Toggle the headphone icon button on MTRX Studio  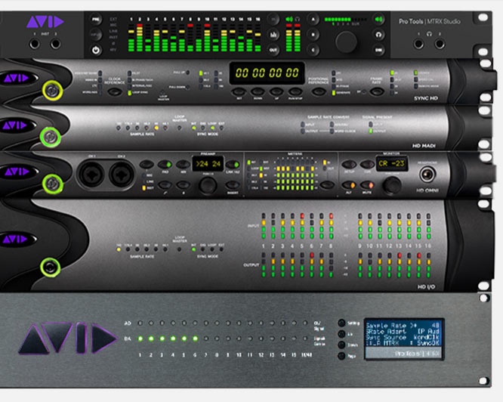pyautogui.click(x=379, y=34)
